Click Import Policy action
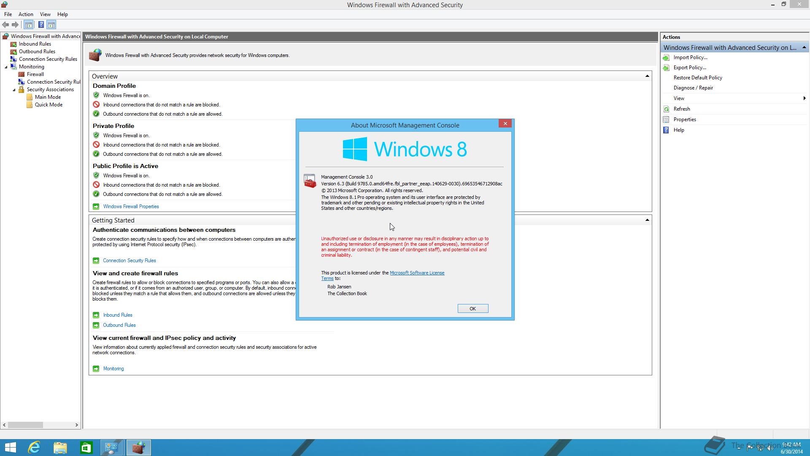810x456 pixels. click(690, 57)
